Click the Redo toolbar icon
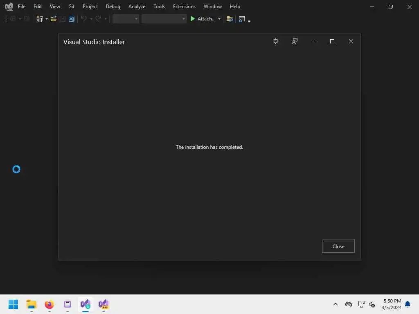The image size is (419, 314). [x=98, y=19]
